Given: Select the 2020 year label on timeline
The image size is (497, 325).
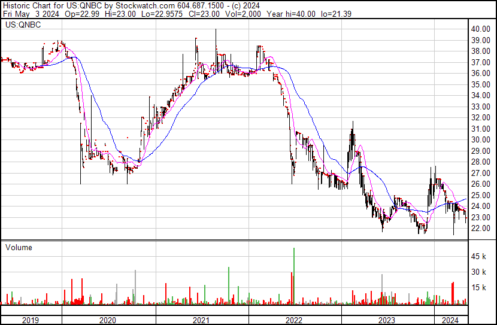Looking at the screenshot, I should [108, 320].
